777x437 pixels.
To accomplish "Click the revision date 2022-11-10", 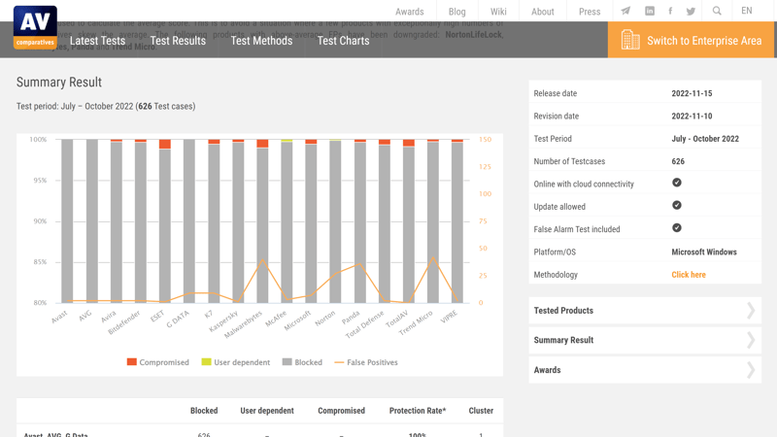I will pyautogui.click(x=692, y=116).
